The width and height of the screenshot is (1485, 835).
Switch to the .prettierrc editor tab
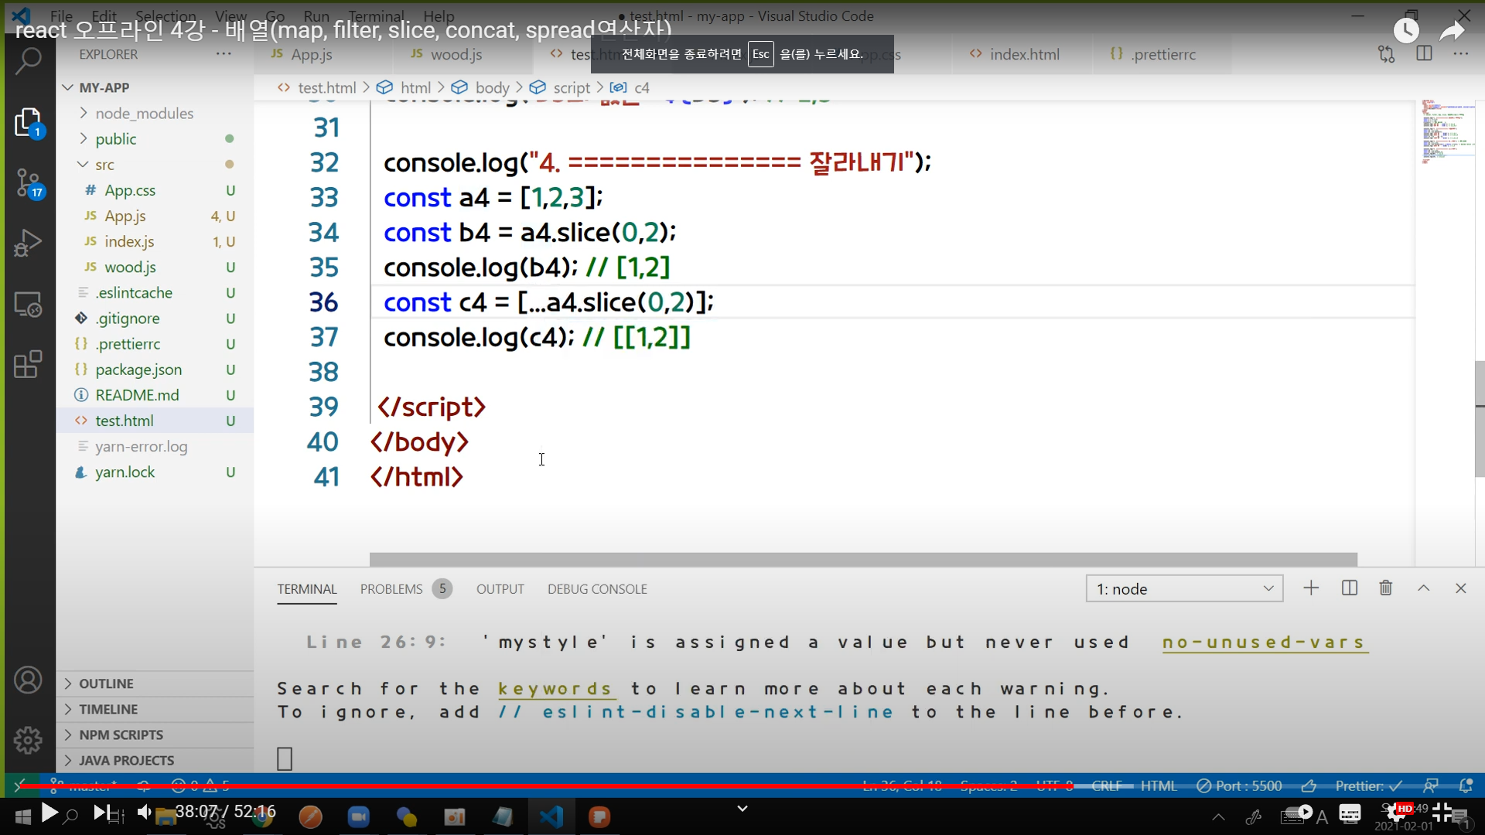tap(1162, 54)
